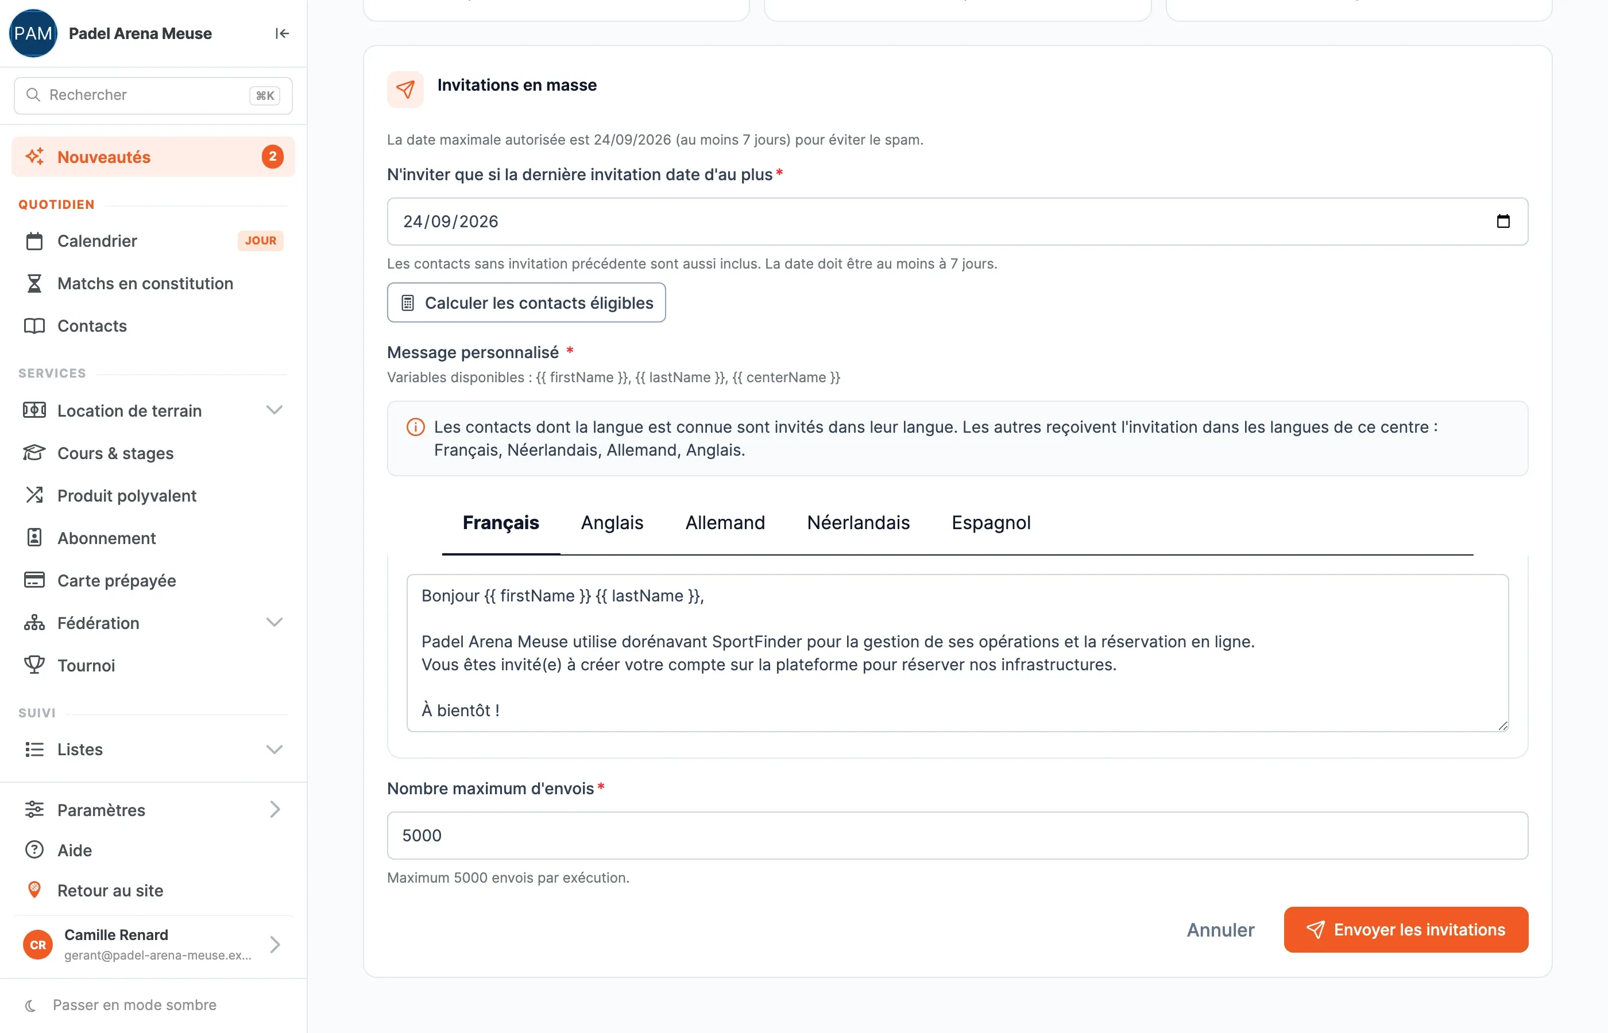Expand the Listes submenu chevron
Image resolution: width=1608 pixels, height=1033 pixels.
click(274, 749)
